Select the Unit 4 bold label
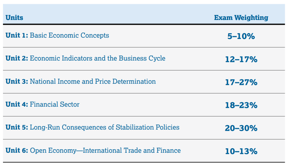The width and height of the screenshot is (292, 166). 17,104
